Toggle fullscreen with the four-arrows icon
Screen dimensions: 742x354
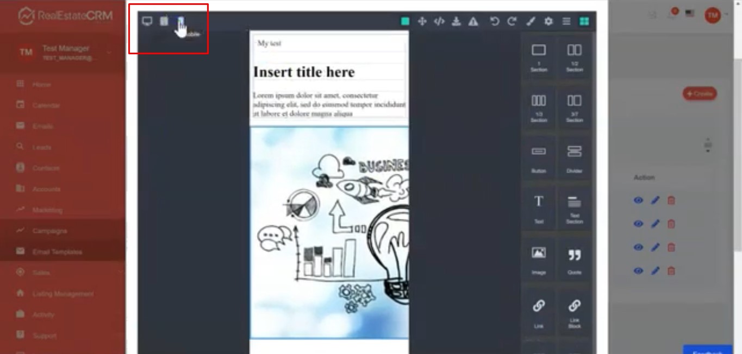422,21
